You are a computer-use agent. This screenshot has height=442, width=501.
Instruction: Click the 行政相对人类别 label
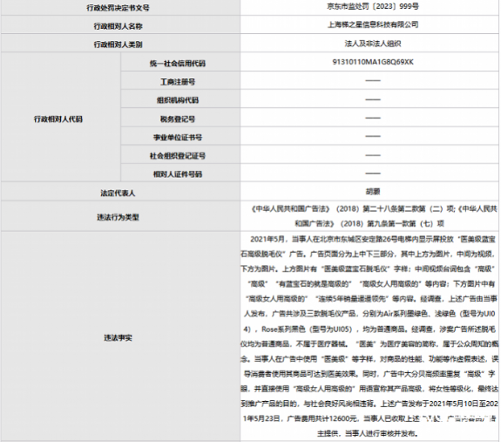tap(118, 44)
